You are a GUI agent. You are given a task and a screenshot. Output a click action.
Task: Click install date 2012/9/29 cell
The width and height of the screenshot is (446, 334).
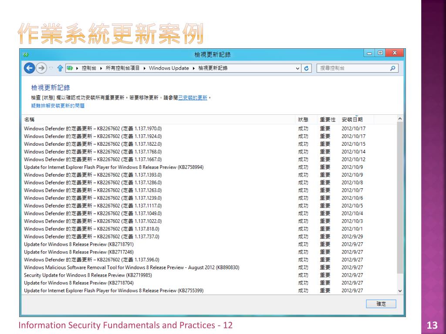pyautogui.click(x=352, y=236)
